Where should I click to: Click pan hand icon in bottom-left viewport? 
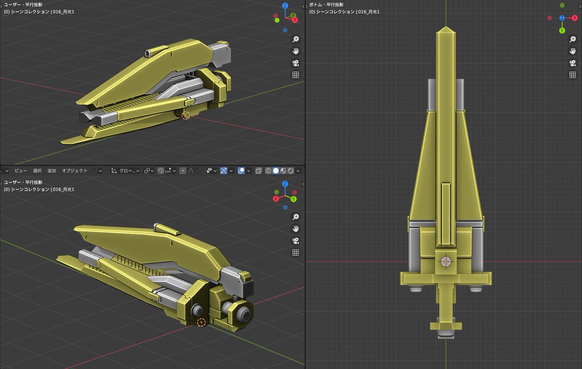[x=295, y=229]
